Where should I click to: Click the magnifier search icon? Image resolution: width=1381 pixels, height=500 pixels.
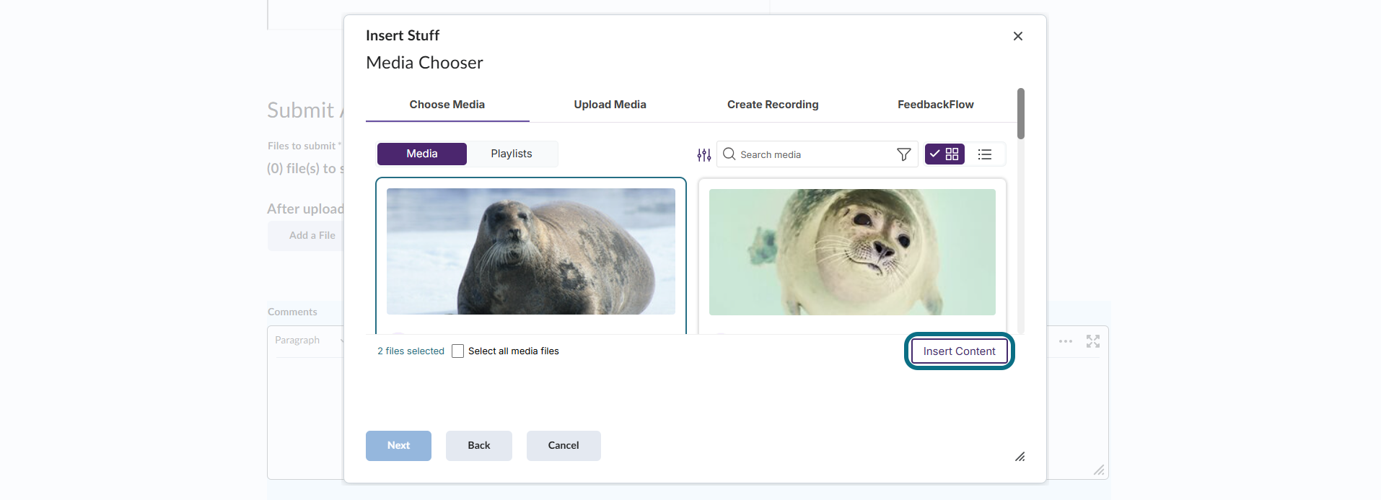tap(729, 154)
